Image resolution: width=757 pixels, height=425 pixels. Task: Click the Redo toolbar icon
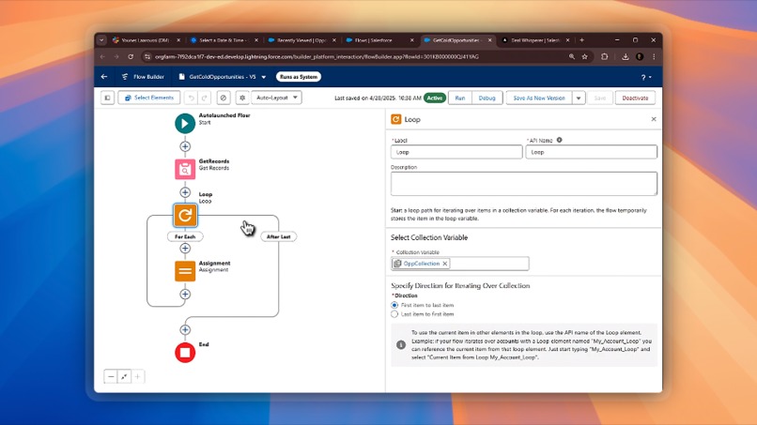point(204,98)
